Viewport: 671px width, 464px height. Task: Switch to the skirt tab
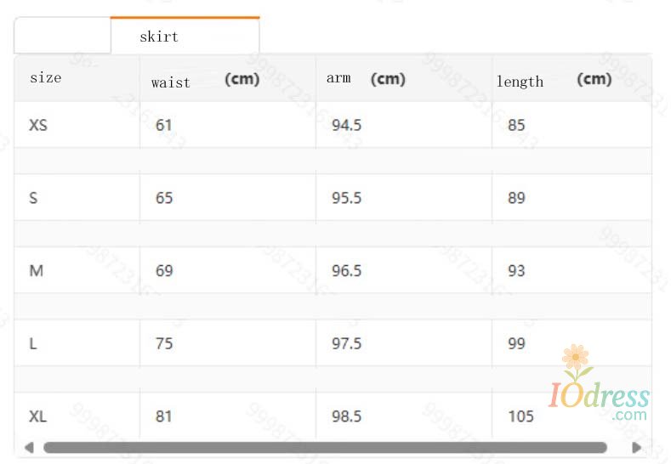(185, 37)
